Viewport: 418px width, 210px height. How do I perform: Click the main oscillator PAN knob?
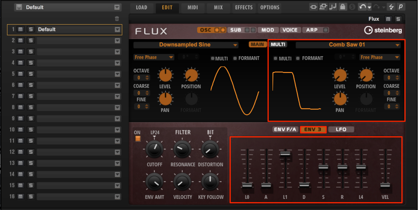pos(165,99)
